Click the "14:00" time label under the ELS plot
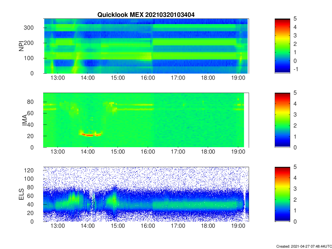This screenshot has width=332, height=249. tap(88, 226)
